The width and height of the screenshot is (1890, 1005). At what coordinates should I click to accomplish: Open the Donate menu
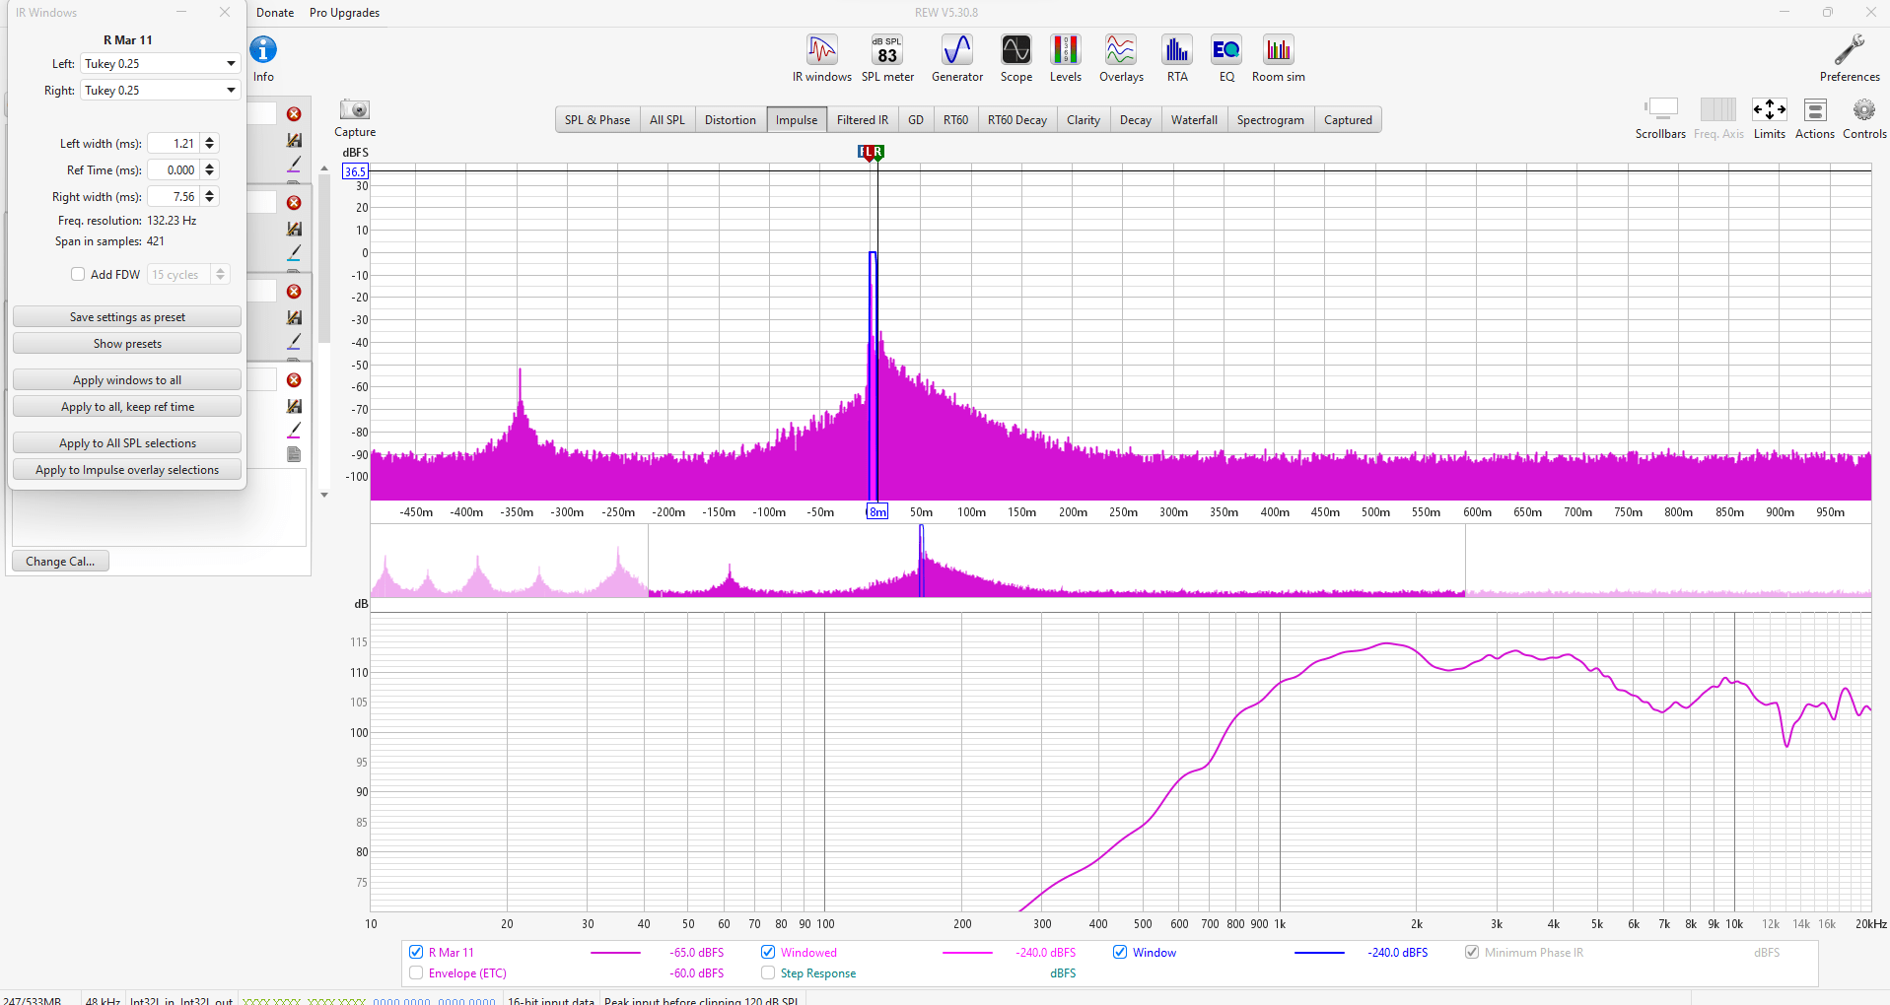tap(275, 13)
